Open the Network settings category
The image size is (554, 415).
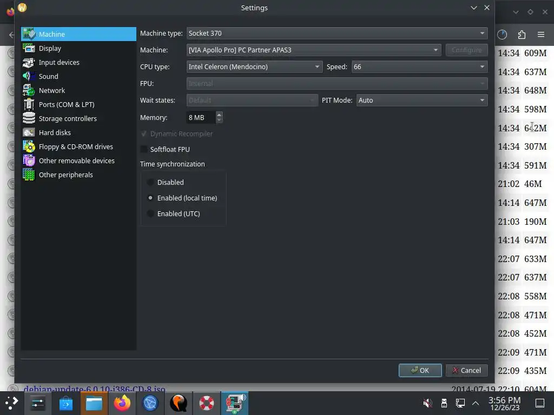tap(78, 90)
